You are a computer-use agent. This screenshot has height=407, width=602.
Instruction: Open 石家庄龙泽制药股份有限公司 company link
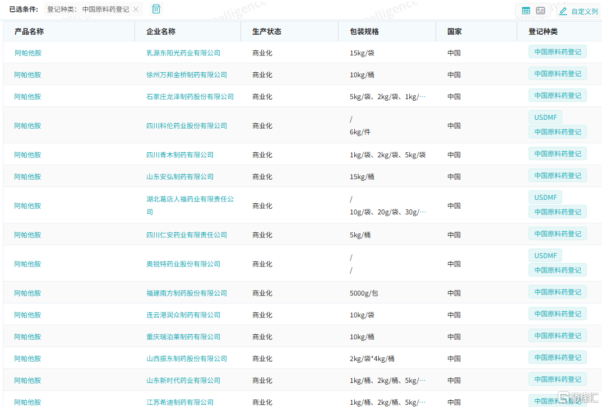(x=190, y=97)
